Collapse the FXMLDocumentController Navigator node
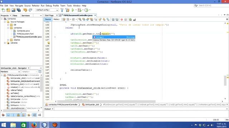Image resolution: width=229 pixels, height=128 pixels. 1,75
